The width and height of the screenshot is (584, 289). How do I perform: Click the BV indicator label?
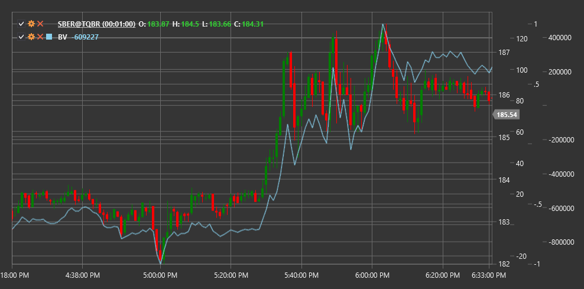(x=62, y=37)
